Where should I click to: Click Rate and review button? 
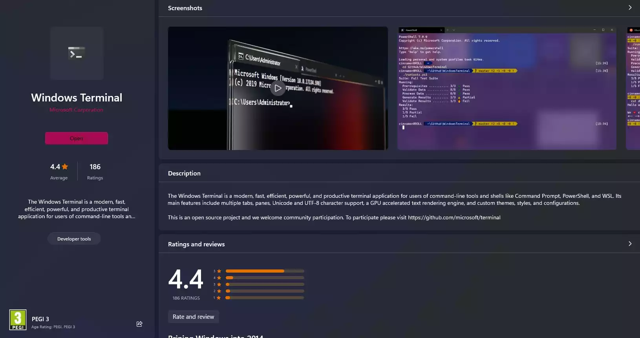tap(194, 317)
